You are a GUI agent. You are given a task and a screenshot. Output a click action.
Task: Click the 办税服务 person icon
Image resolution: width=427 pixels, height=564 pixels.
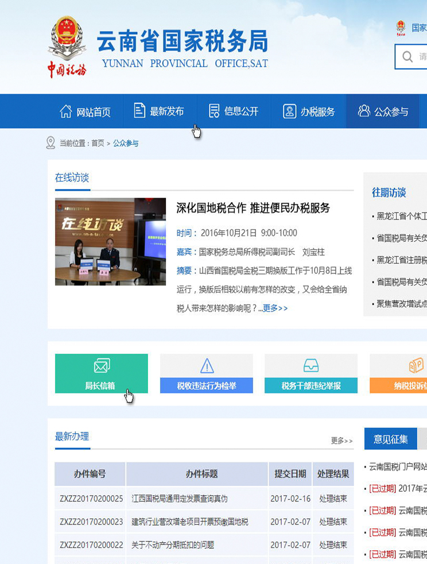[x=290, y=111]
